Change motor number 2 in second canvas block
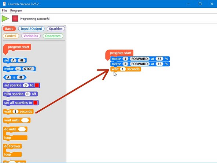The width and height of the screenshot is (217, 163). 125,64
